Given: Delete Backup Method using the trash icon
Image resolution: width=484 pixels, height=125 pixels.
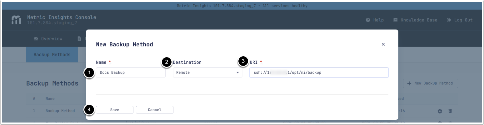Looking at the screenshot, I should [450, 111].
